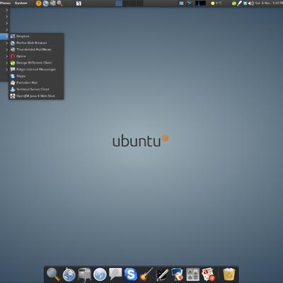Launch Skype from the Internet submenu
The width and height of the screenshot is (283, 283).
(36, 76)
